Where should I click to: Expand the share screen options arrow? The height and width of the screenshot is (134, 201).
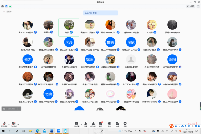click(x=81, y=124)
